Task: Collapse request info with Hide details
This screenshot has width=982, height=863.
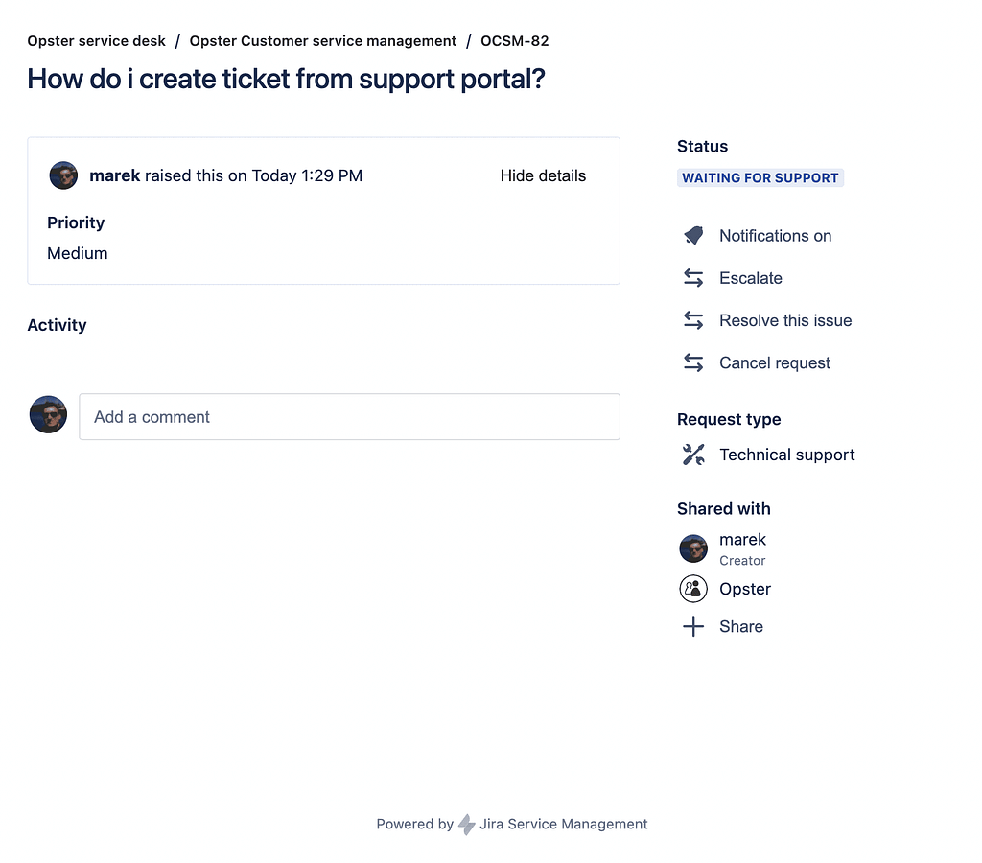Action: tap(543, 176)
